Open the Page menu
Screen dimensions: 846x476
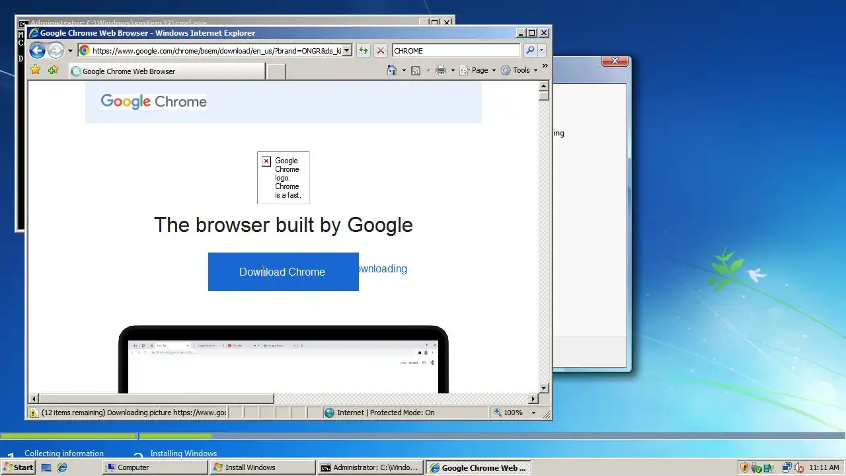tap(478, 70)
